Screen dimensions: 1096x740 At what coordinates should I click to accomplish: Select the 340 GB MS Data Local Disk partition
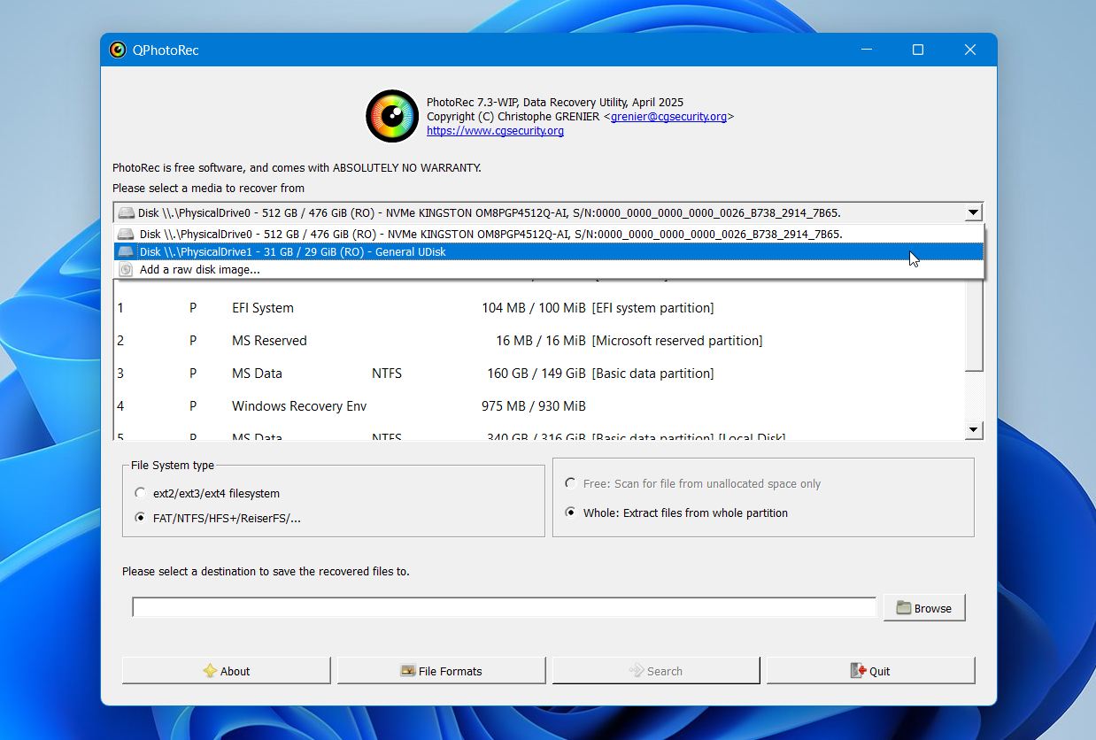point(538,434)
